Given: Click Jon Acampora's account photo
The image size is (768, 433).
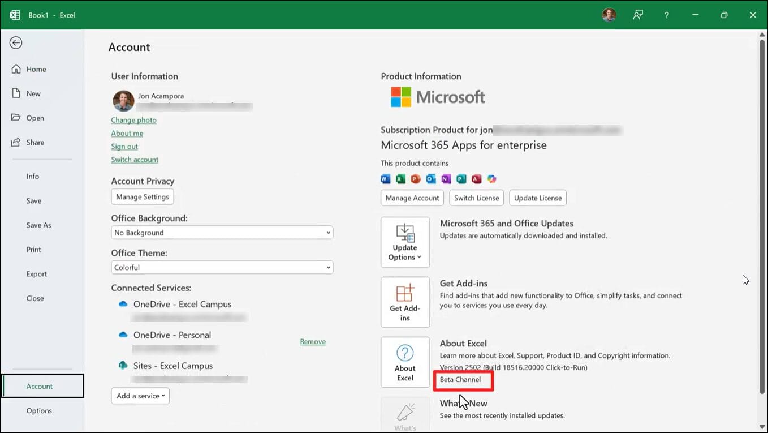Looking at the screenshot, I should click(x=123, y=101).
